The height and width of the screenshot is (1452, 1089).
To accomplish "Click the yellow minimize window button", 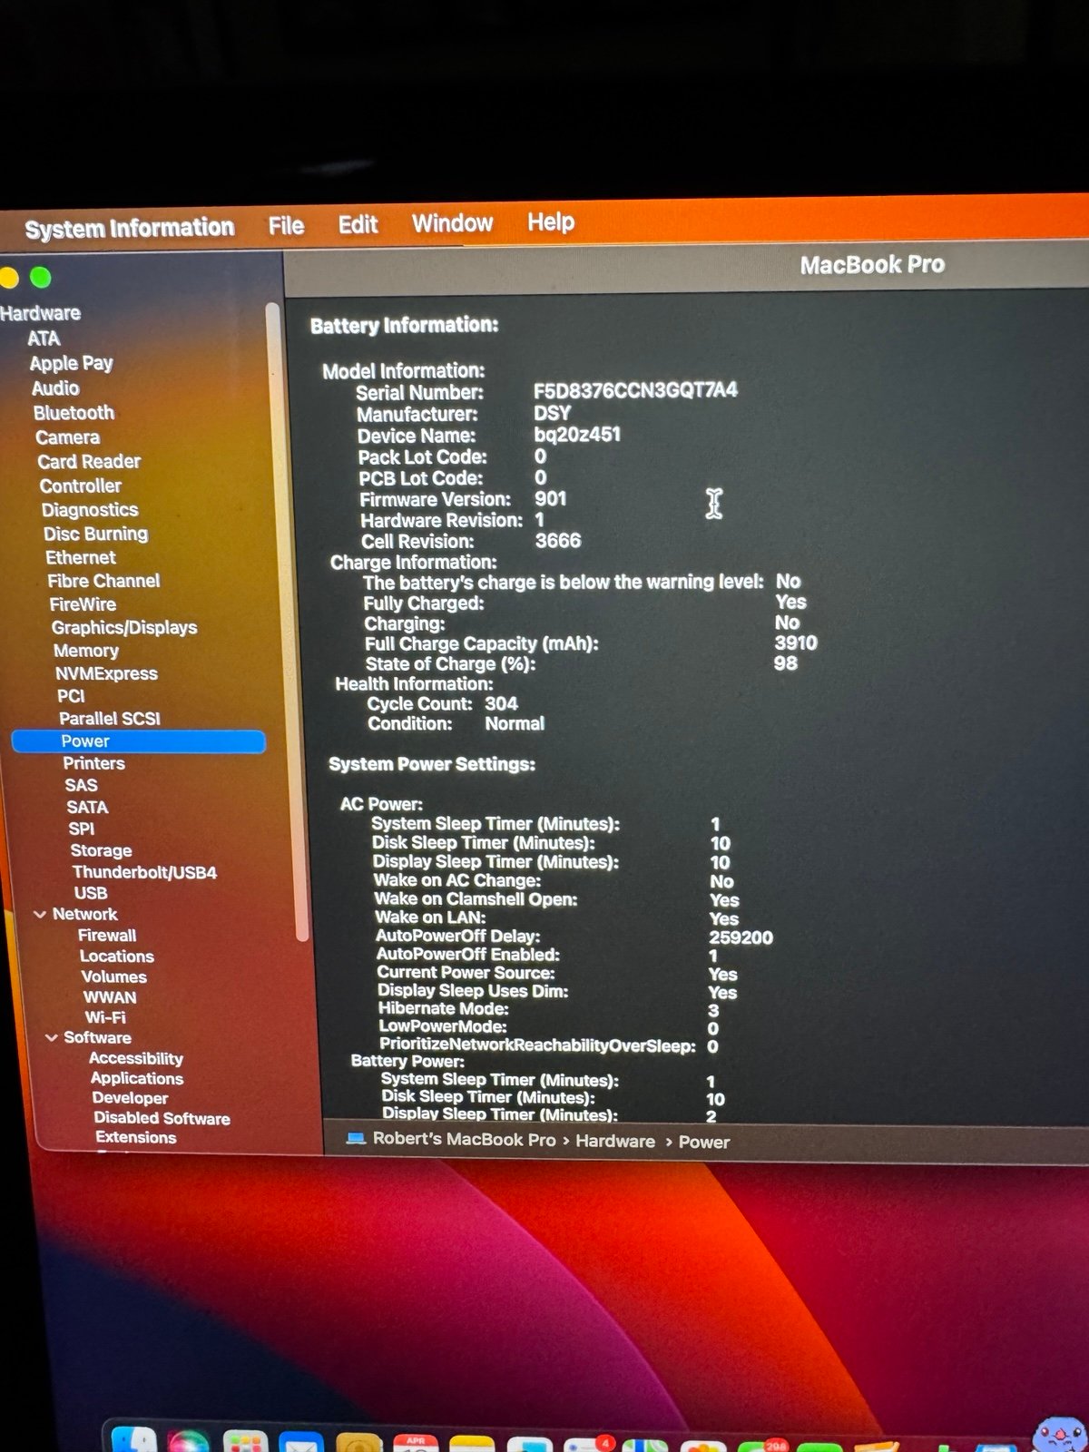I will (x=8, y=278).
